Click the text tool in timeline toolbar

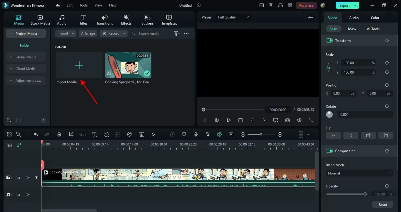[x=94, y=134]
